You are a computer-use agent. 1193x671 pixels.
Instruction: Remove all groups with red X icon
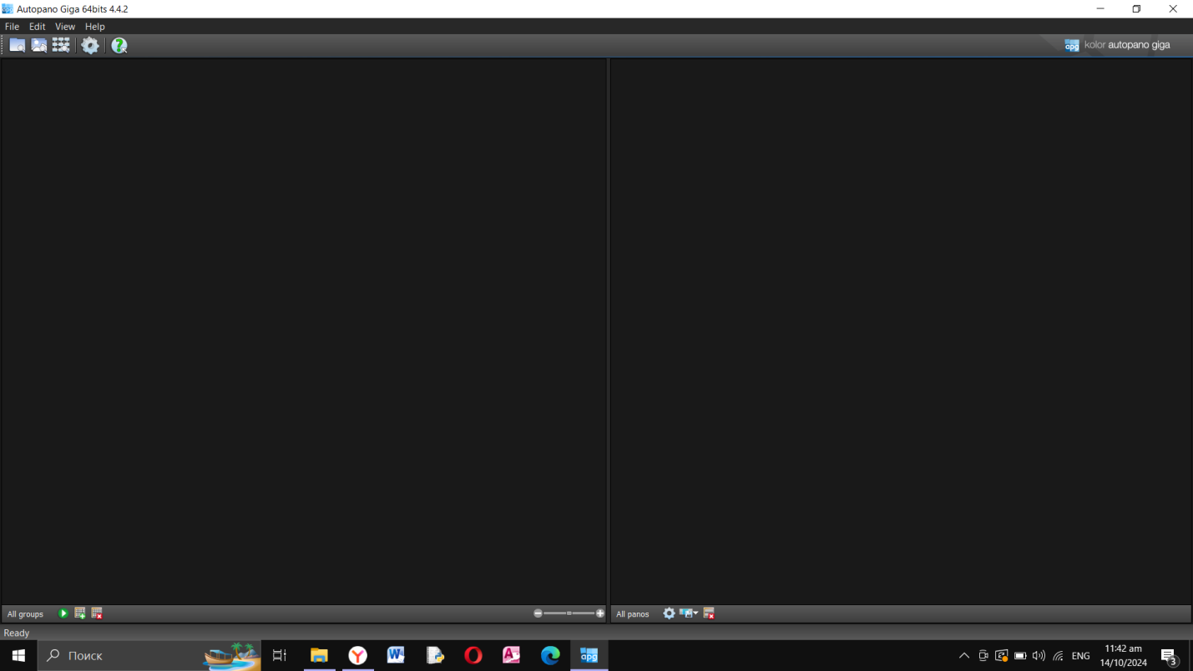click(97, 613)
